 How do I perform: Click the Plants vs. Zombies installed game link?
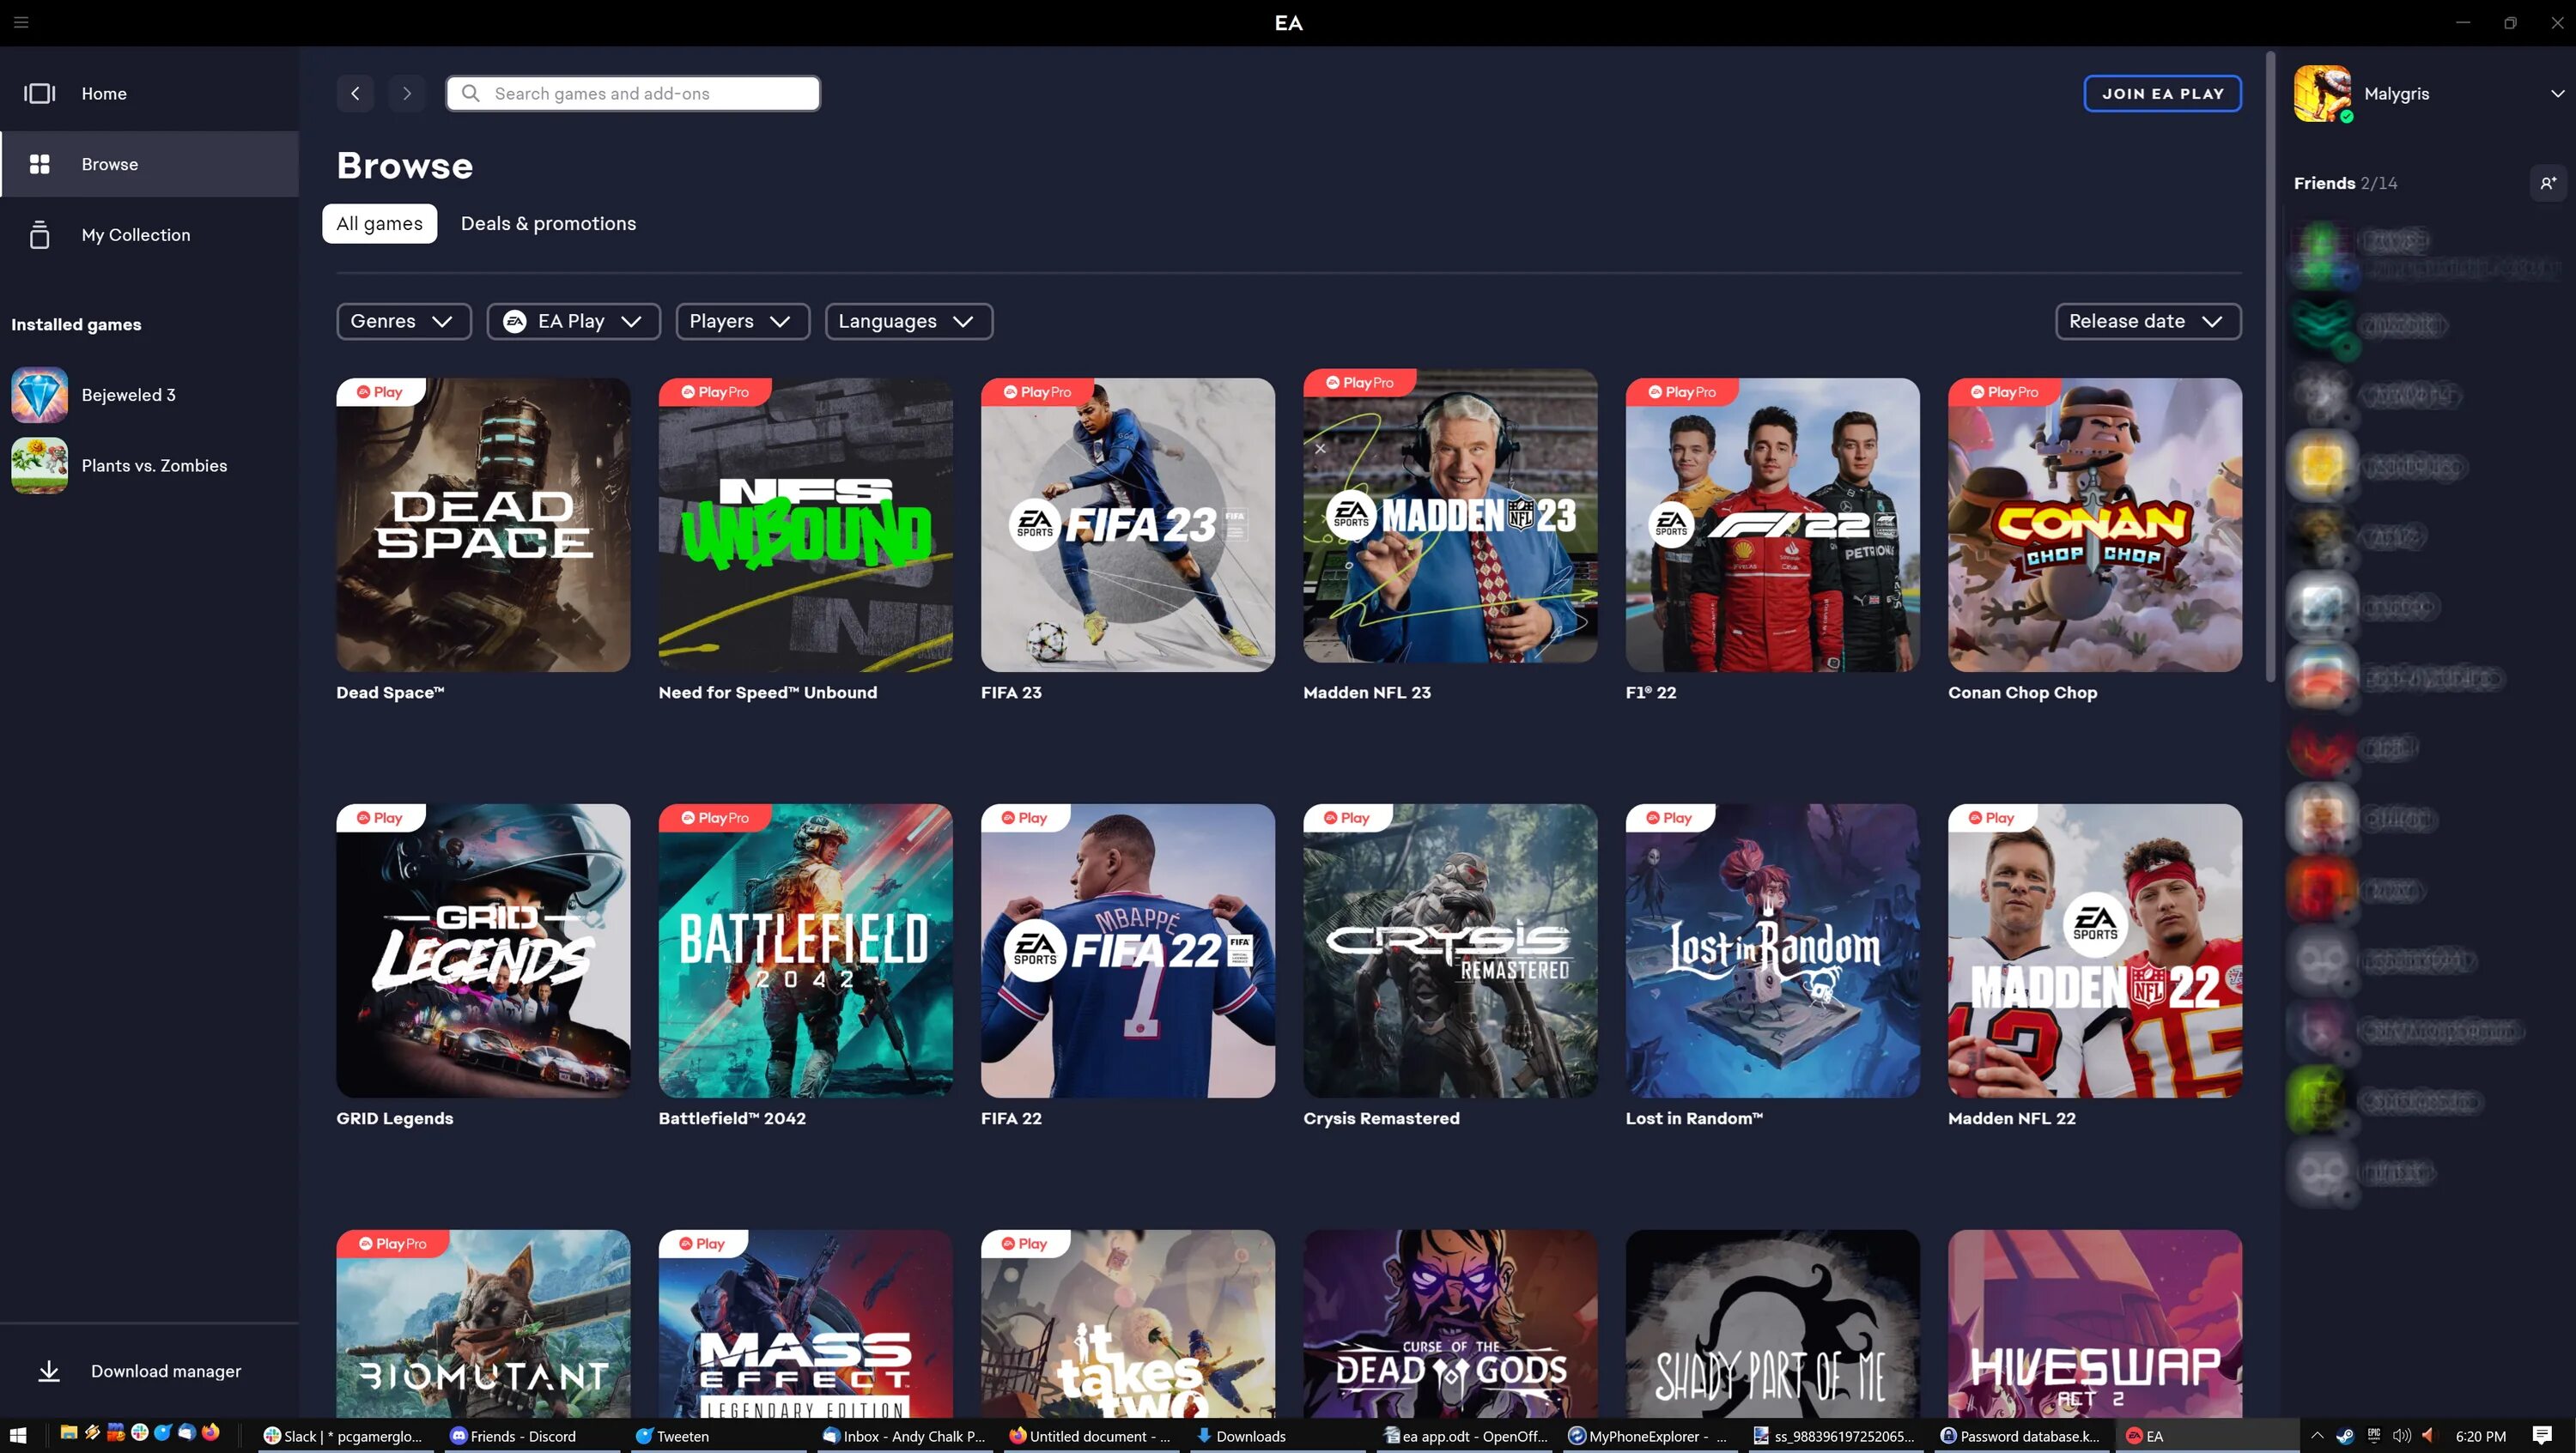coord(154,467)
